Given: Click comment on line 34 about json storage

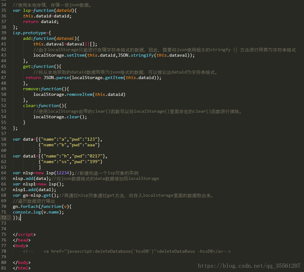Looking at the screenshot, I should click(x=52, y=5).
